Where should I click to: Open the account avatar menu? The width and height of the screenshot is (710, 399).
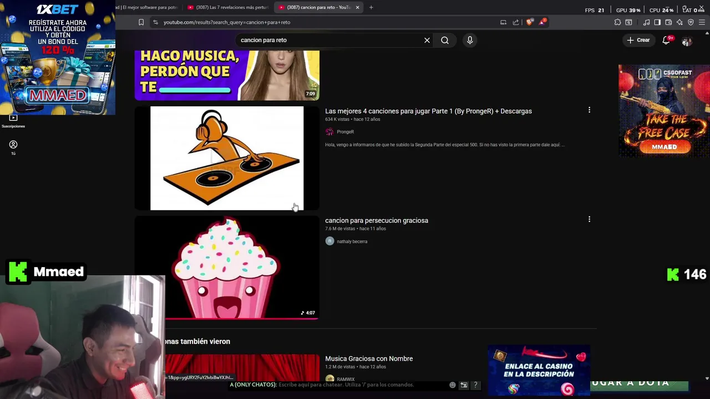[687, 40]
